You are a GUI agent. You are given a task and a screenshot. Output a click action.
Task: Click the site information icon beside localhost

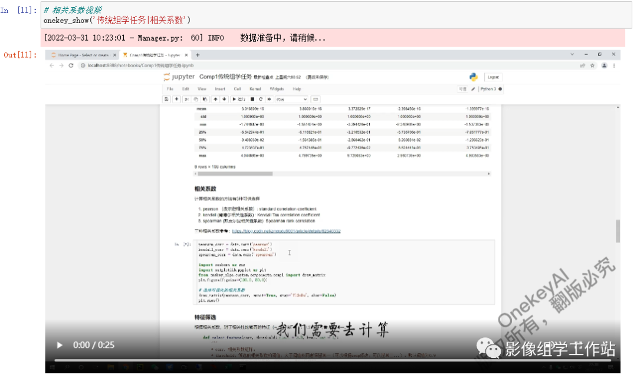[x=83, y=65]
